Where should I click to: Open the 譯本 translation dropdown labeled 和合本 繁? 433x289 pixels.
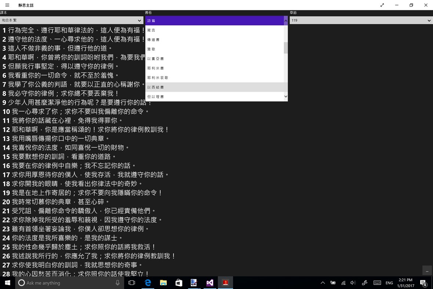coord(72,21)
